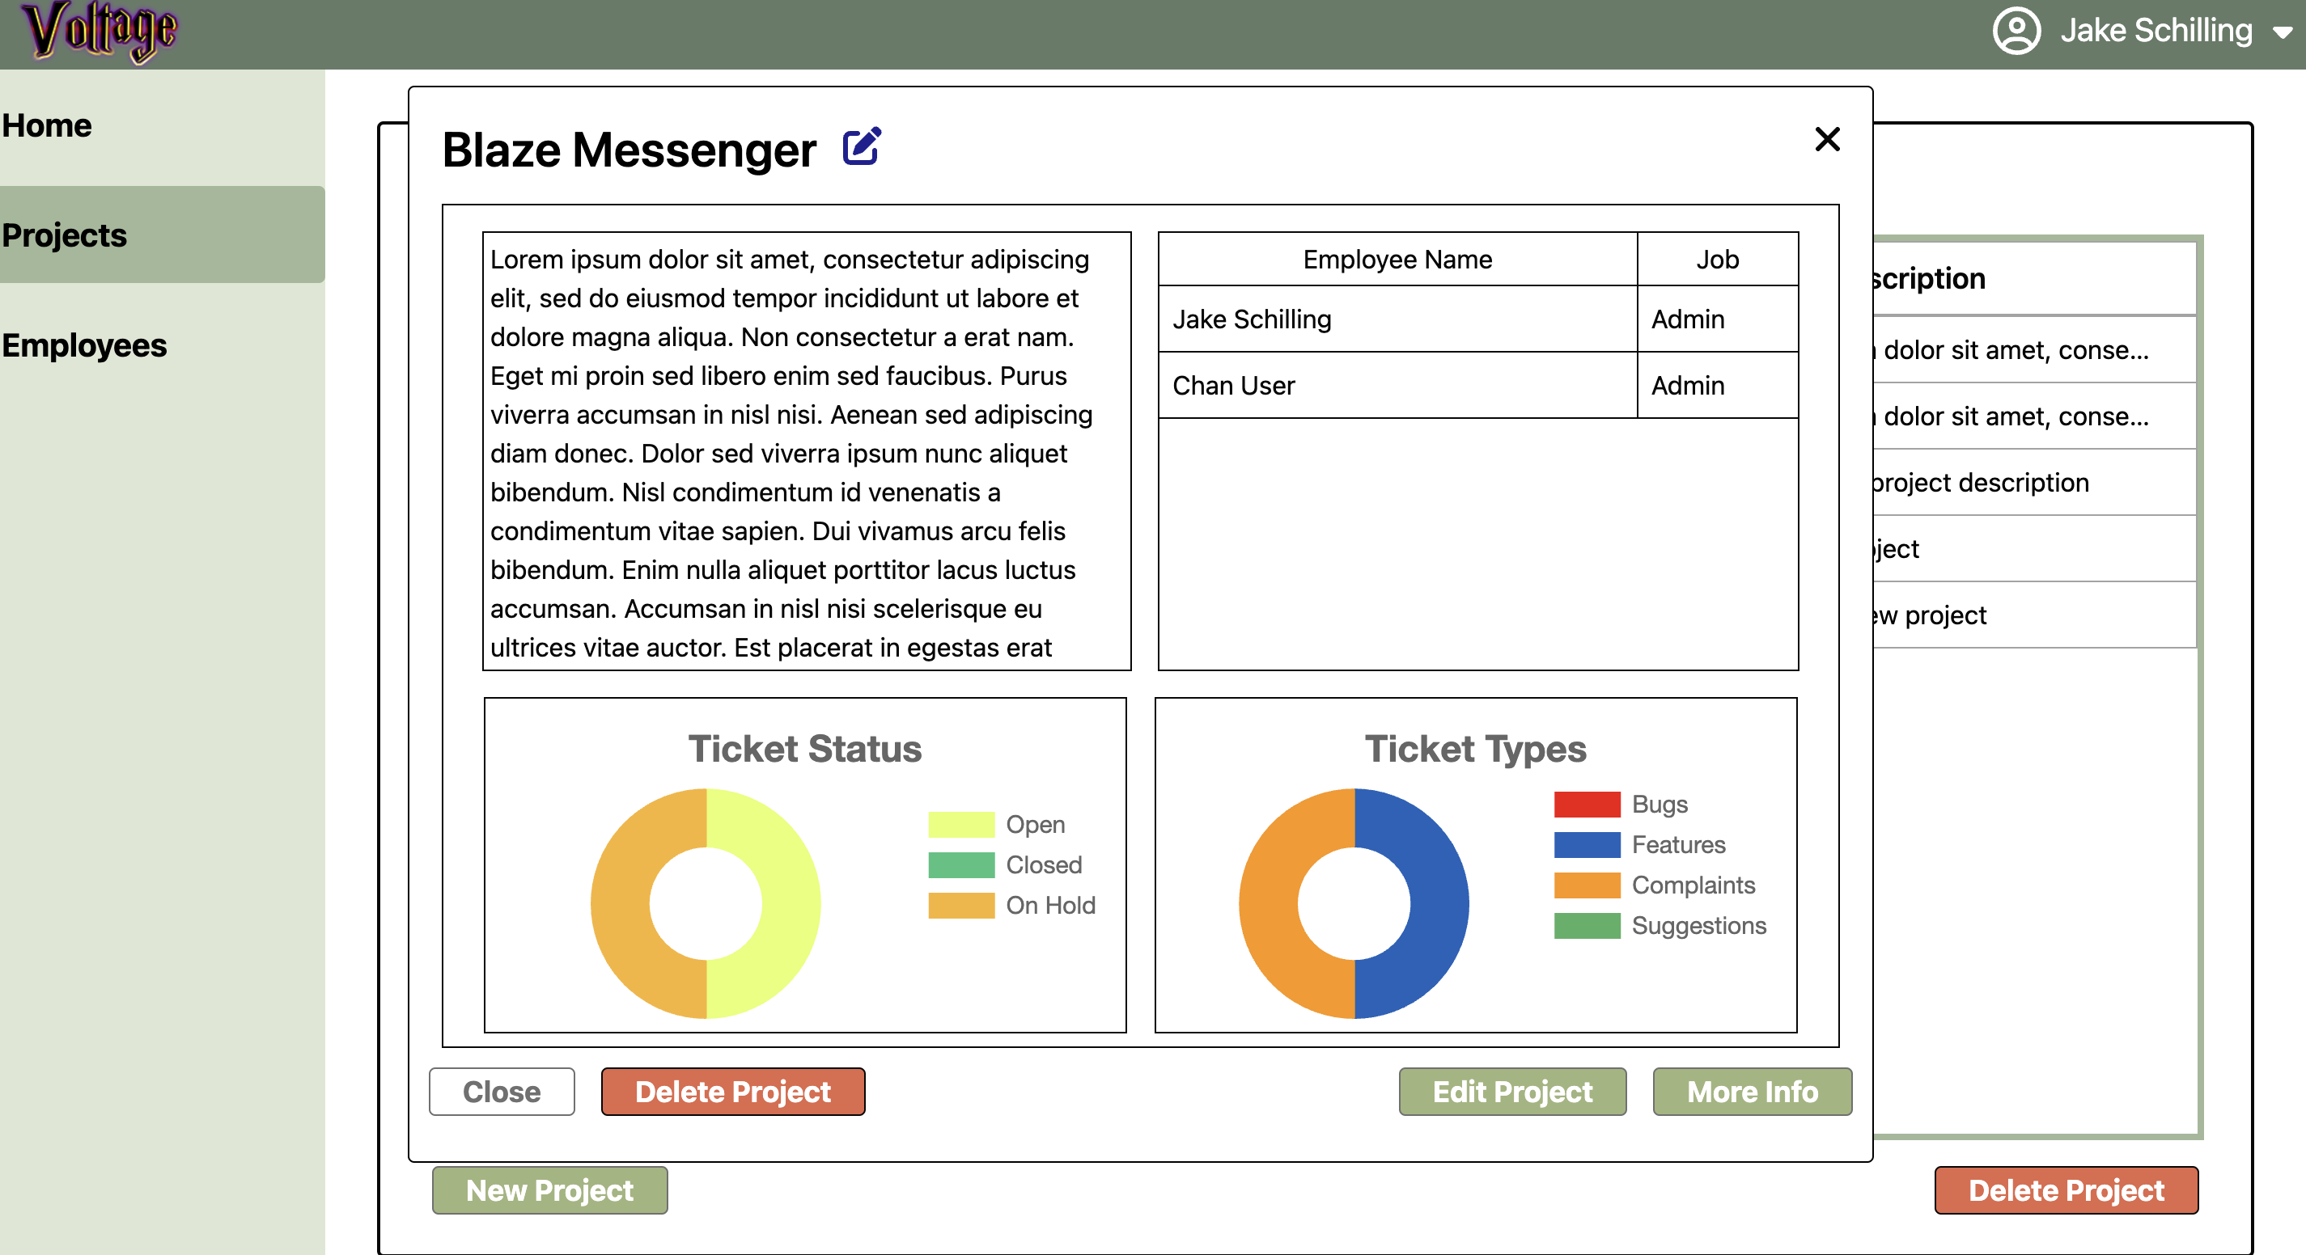This screenshot has width=2306, height=1255.
Task: Click Edit Project button
Action: (1512, 1092)
